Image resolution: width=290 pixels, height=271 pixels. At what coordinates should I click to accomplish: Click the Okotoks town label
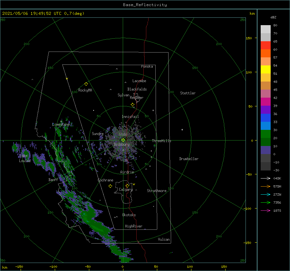[129, 215]
